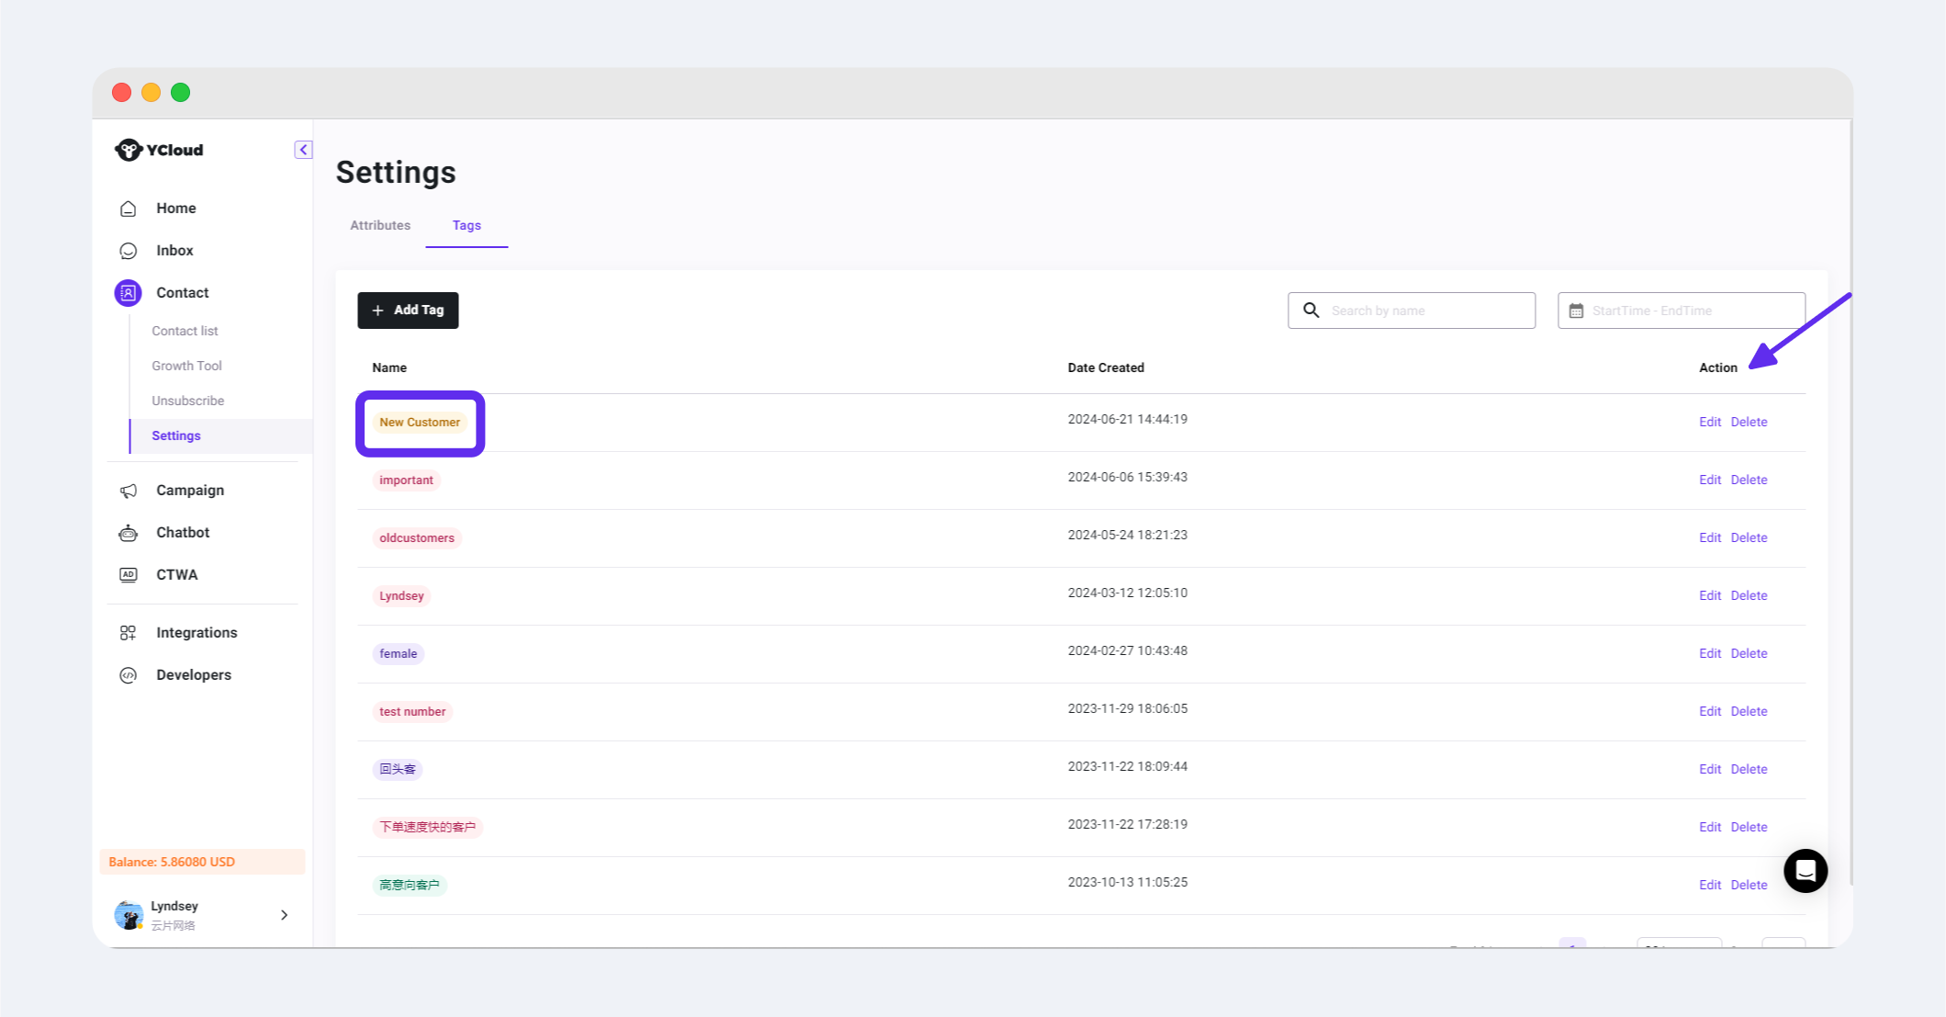Image resolution: width=1946 pixels, height=1017 pixels.
Task: Open Contact list in sidebar submenu
Action: pos(185,331)
